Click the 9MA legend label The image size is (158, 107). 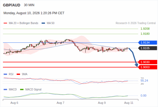pos(25,74)
